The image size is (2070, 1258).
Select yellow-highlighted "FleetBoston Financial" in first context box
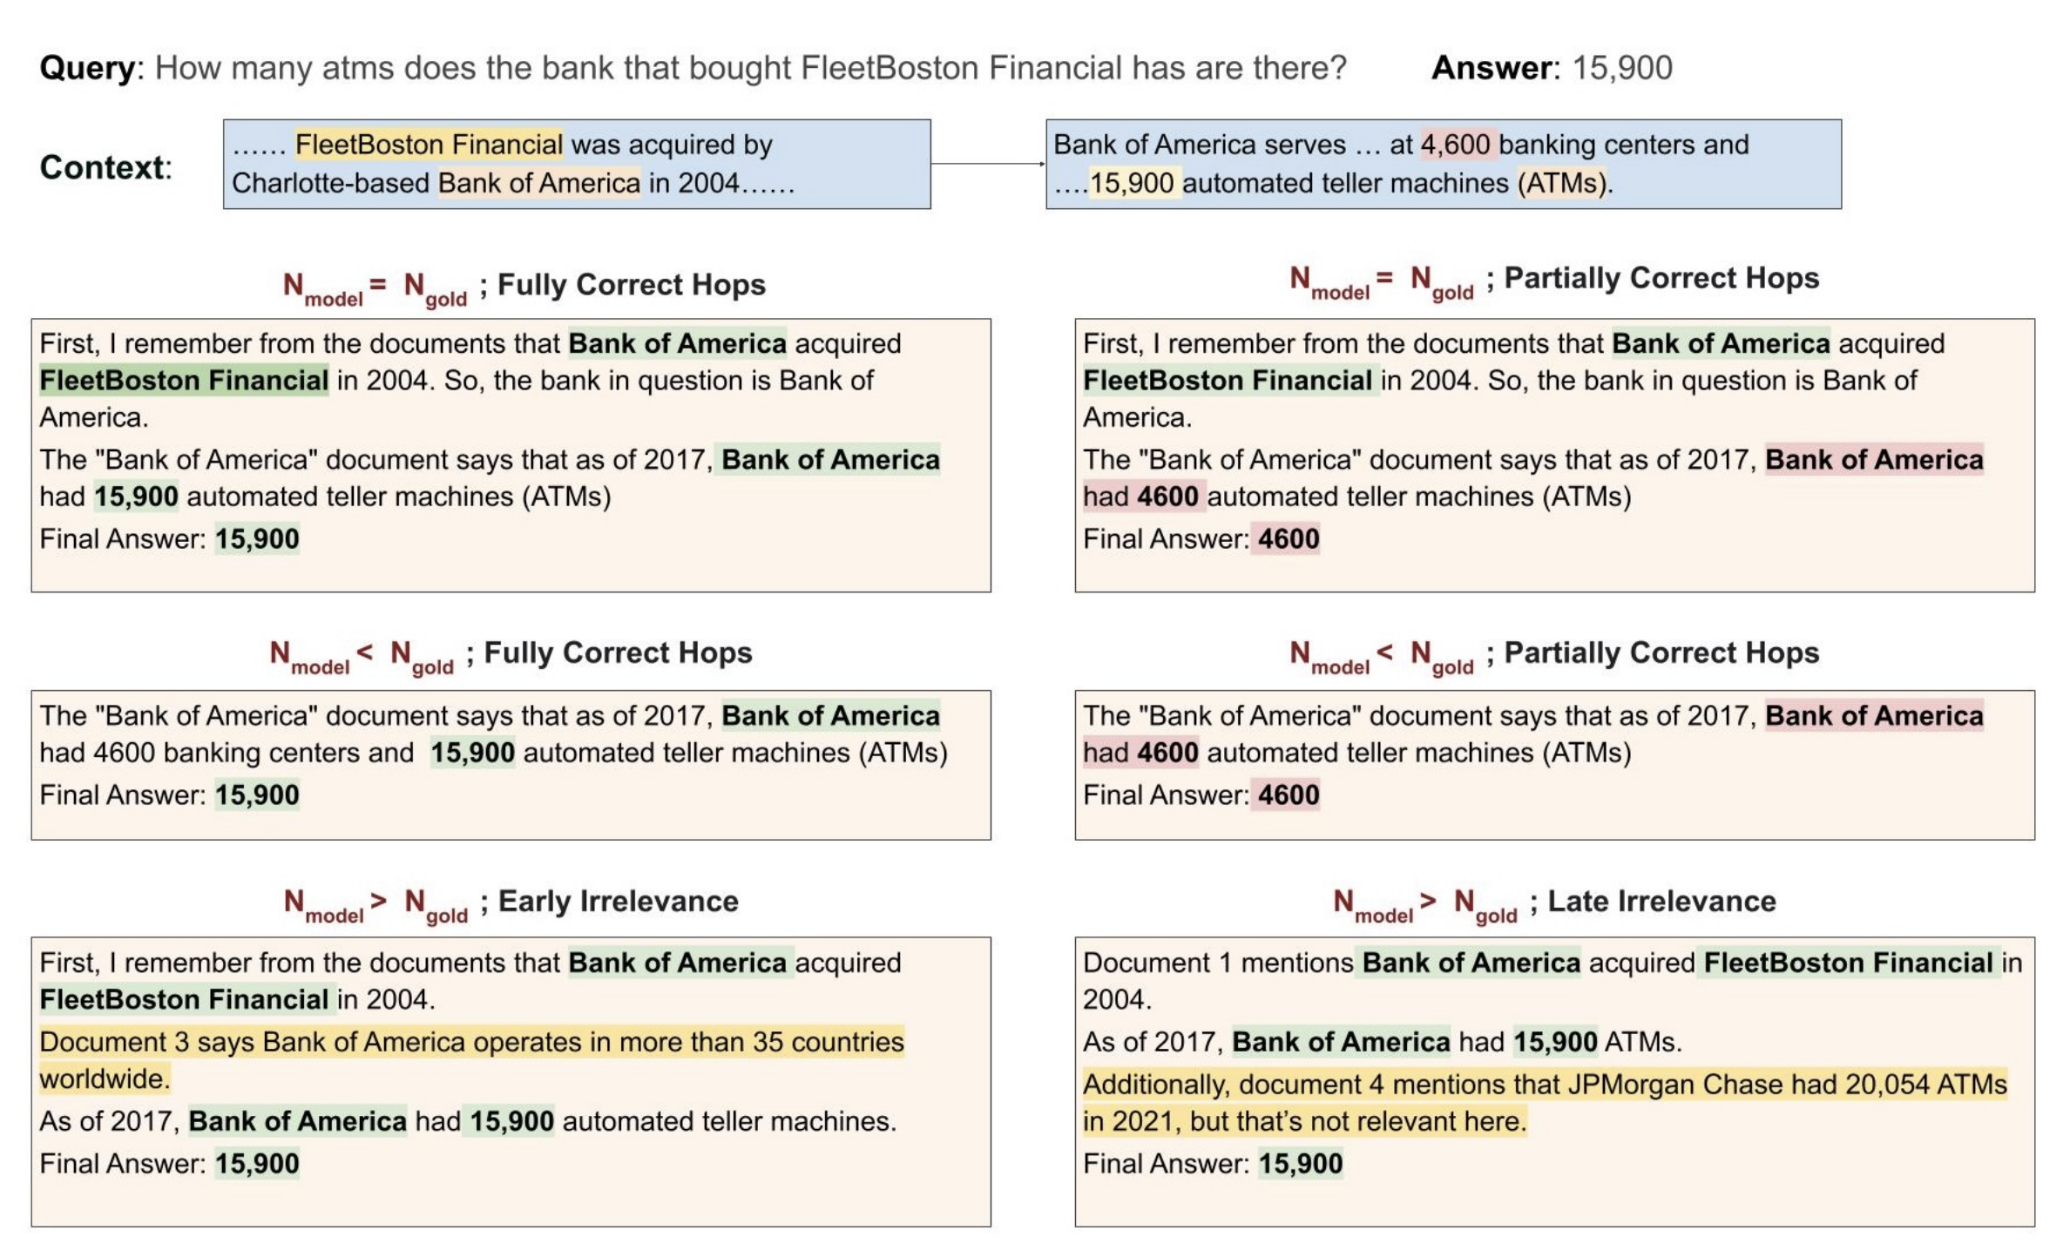pyautogui.click(x=429, y=145)
